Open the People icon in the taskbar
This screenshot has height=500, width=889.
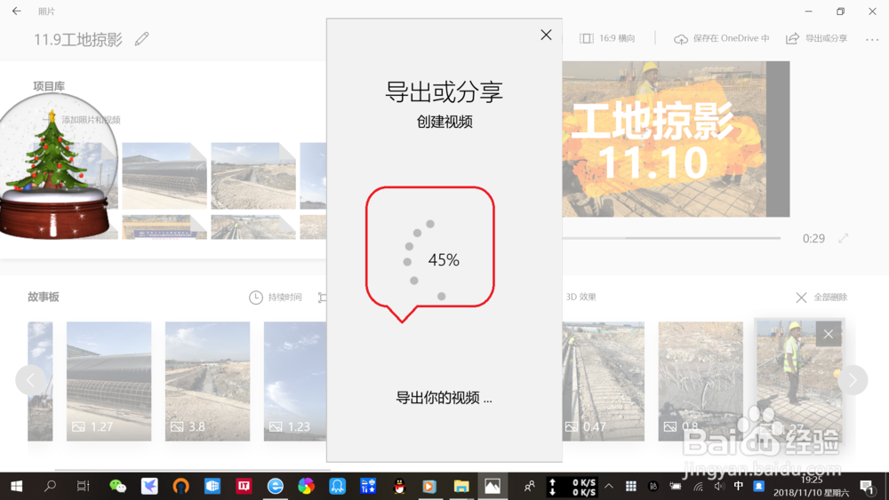[x=530, y=486]
